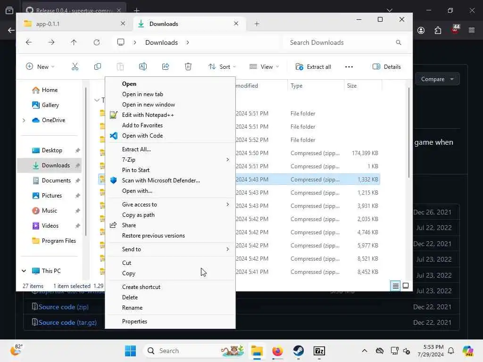Click the Rename icon in toolbar
Viewport: 483px width, 362px height.
[143, 67]
